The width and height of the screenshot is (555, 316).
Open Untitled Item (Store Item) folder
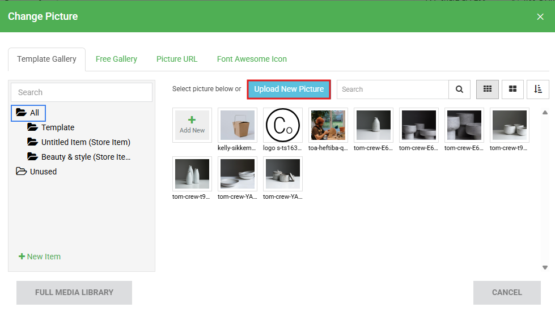(85, 142)
